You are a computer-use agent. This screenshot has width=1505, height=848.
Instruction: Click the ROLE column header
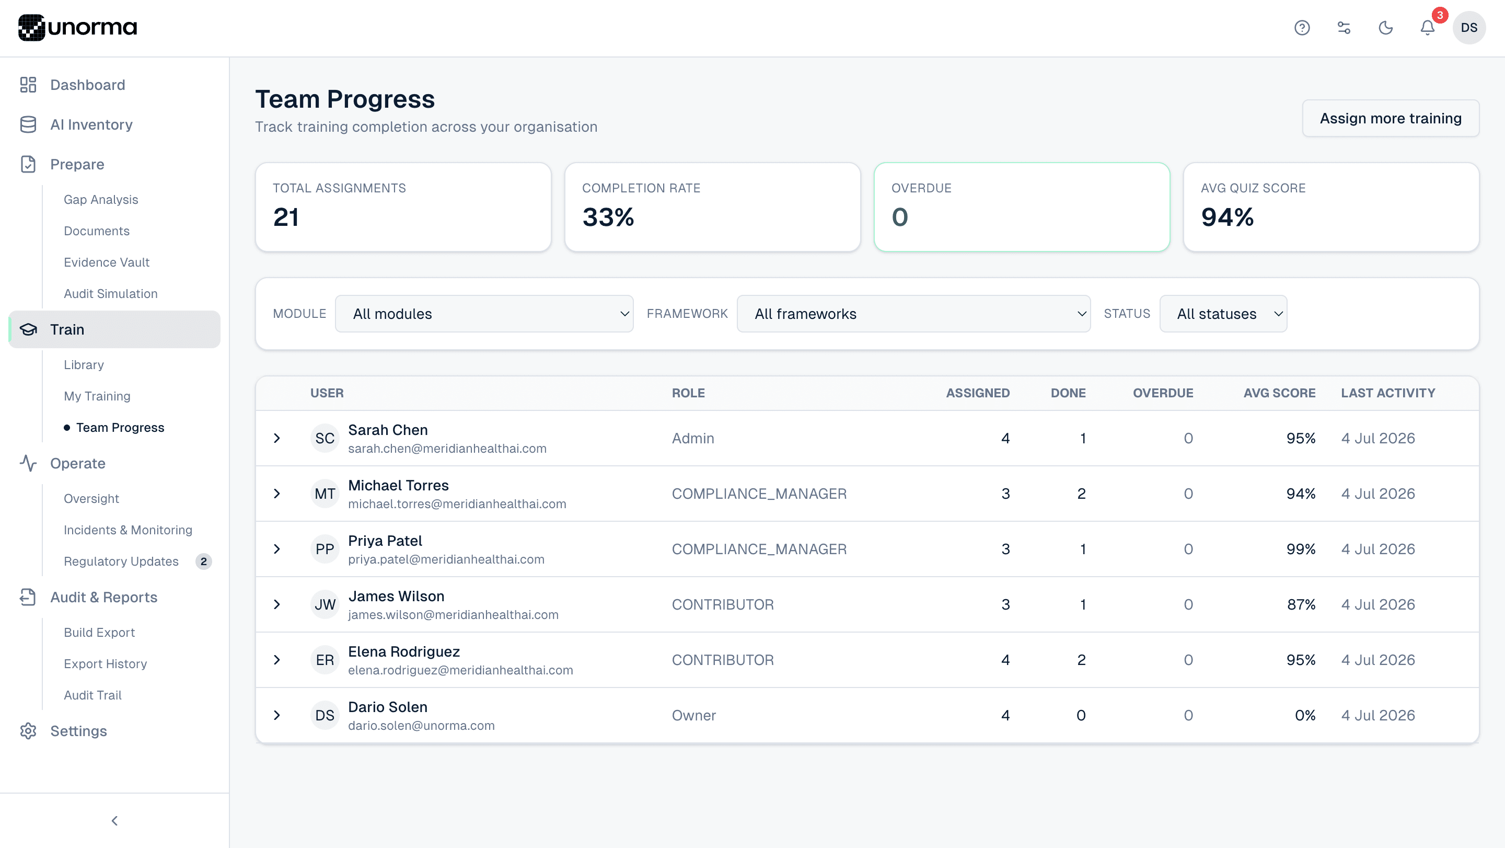tap(688, 393)
